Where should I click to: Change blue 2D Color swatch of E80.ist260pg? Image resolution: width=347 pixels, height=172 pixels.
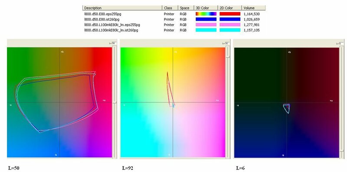pyautogui.click(x=230, y=19)
